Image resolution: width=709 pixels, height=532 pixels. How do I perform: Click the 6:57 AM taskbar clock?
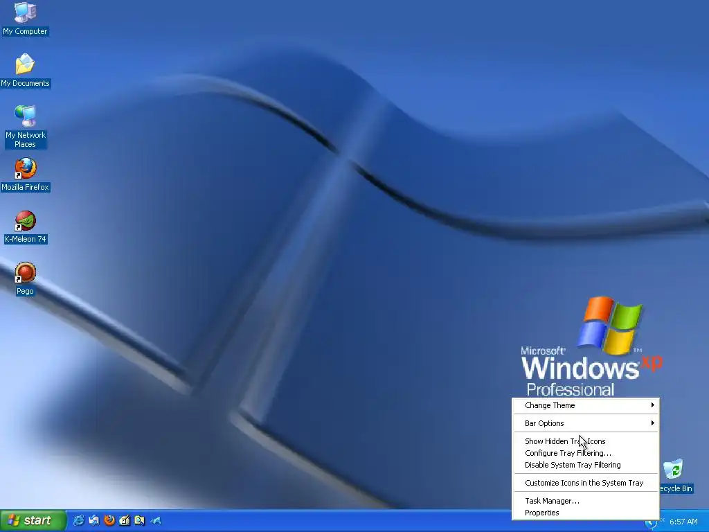tap(683, 522)
